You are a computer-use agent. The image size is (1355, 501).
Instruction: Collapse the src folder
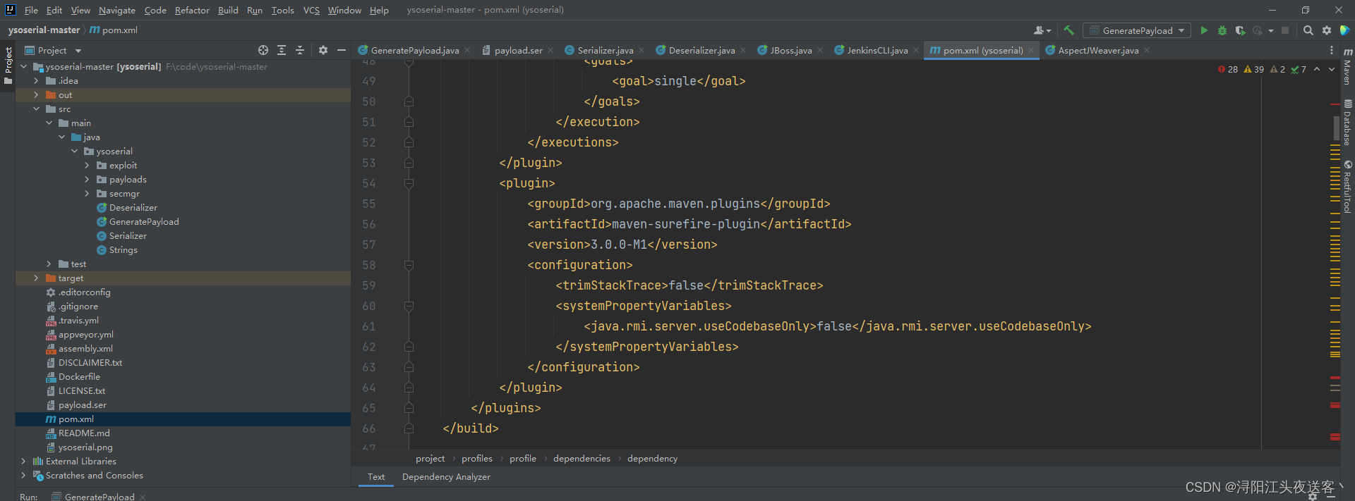pyautogui.click(x=36, y=109)
